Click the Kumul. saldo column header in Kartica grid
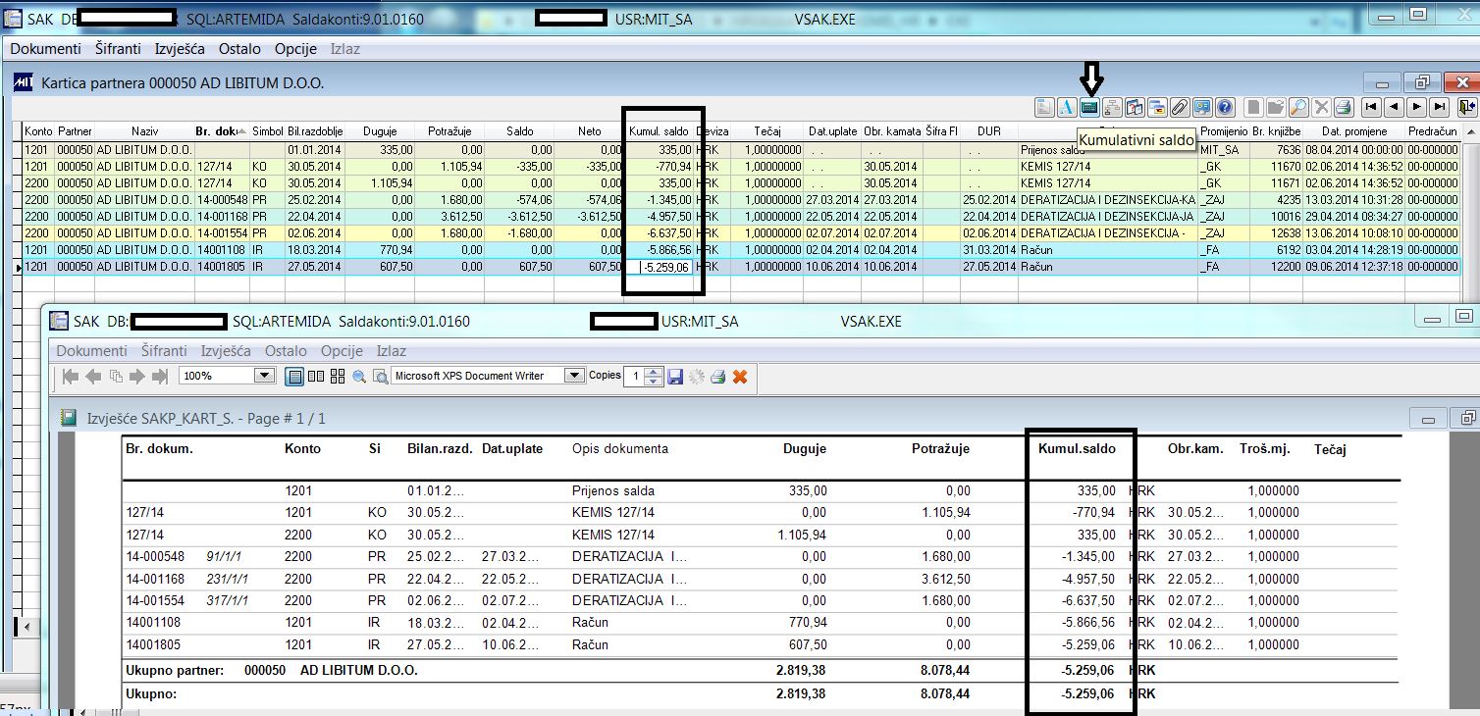Screen dimensions: 1480x716 [659, 131]
